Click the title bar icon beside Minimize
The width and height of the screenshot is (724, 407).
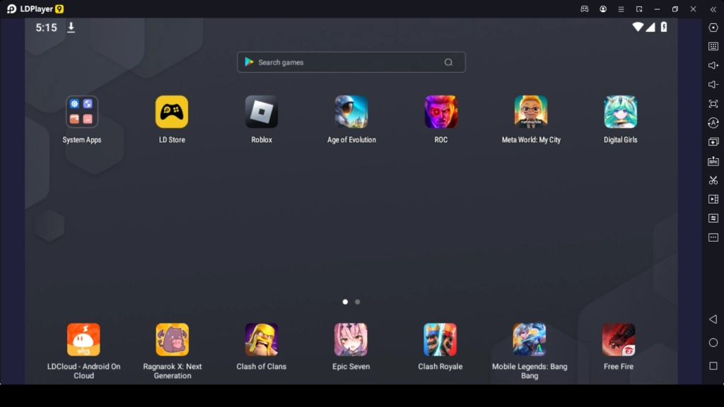click(x=639, y=9)
